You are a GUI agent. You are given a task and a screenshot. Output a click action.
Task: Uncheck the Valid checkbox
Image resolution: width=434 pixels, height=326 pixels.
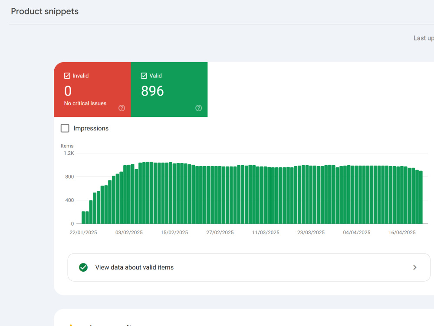(144, 76)
